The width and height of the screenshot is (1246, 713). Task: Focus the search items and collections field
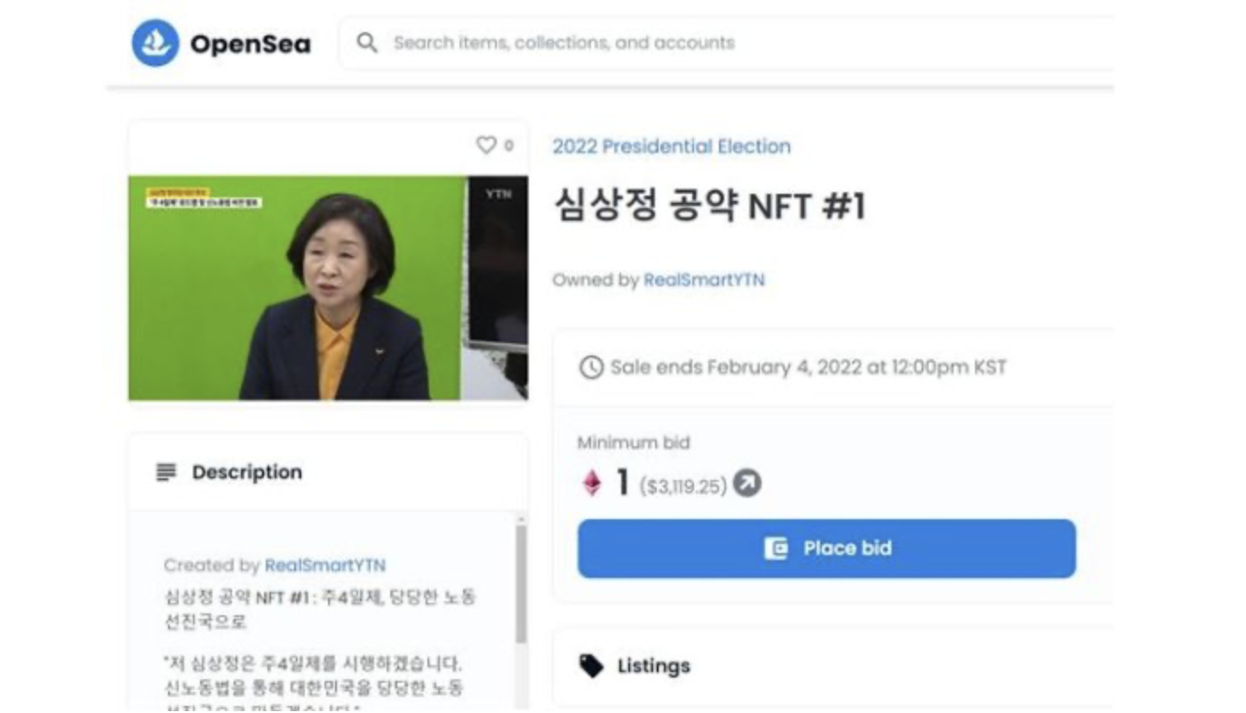(726, 43)
